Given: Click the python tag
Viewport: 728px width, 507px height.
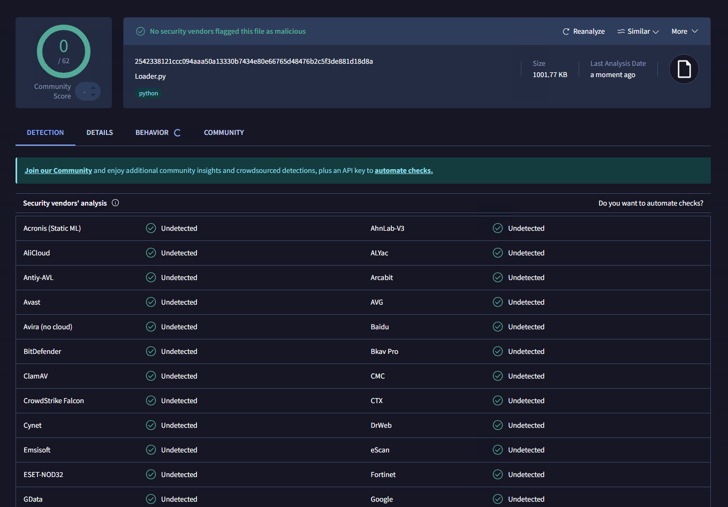Looking at the screenshot, I should coord(148,93).
